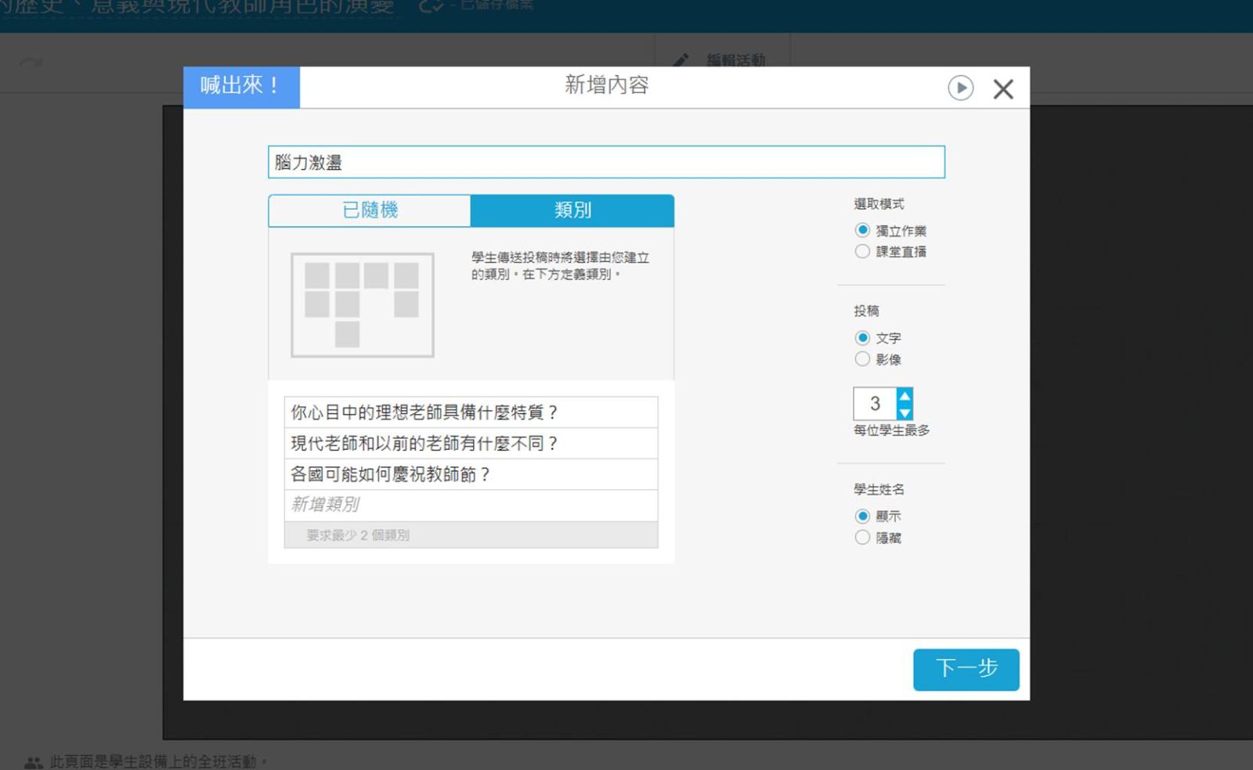Select 隱藏 to hide student names
1253x770 pixels.
(x=862, y=538)
